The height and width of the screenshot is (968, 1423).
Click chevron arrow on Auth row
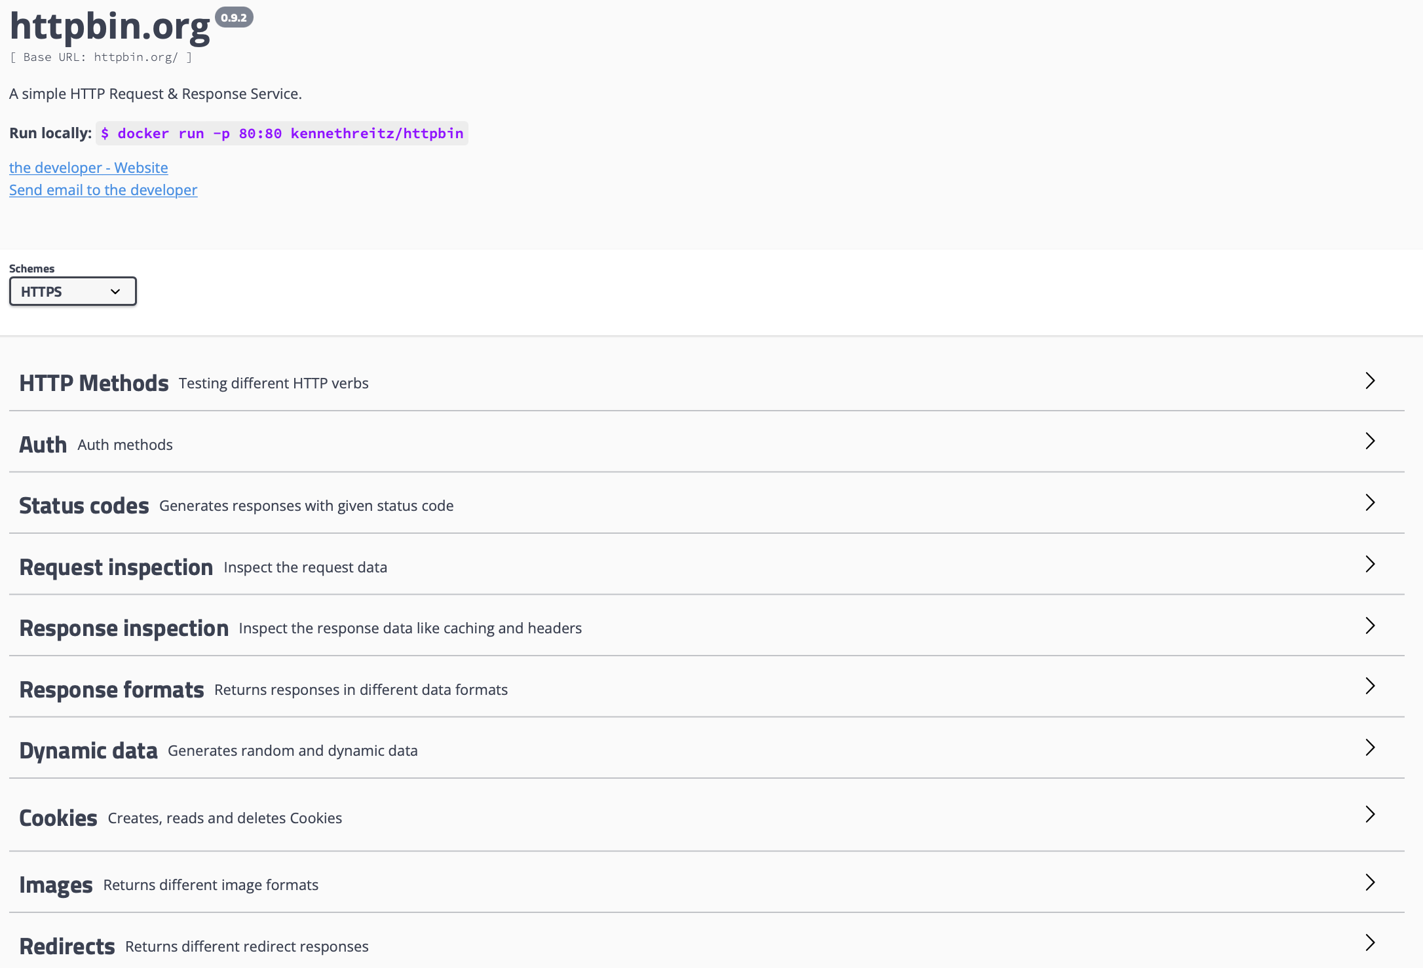[x=1369, y=441]
